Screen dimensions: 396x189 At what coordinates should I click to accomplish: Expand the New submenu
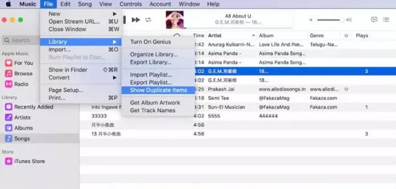tap(80, 14)
